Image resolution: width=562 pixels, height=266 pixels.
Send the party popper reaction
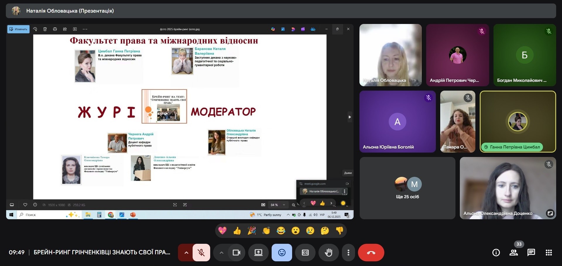(252, 231)
